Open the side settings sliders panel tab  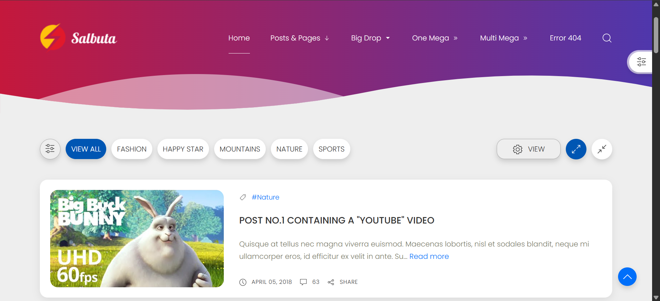[641, 62]
